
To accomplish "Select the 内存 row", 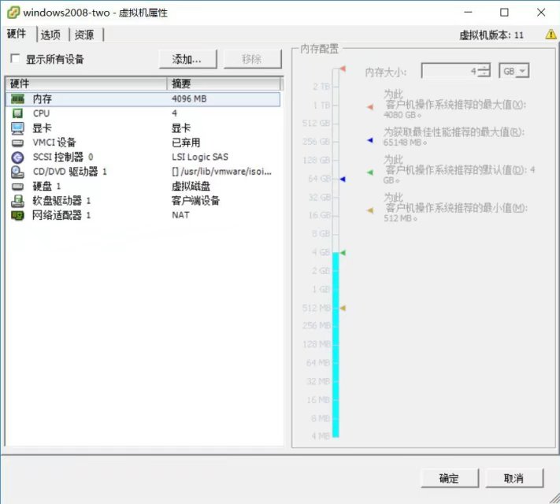I will point(143,99).
